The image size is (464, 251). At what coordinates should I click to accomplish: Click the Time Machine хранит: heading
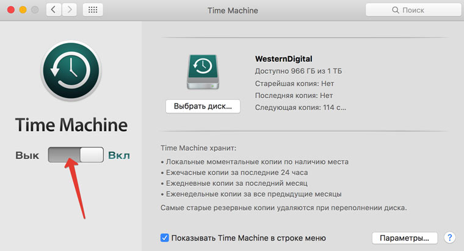point(198,148)
